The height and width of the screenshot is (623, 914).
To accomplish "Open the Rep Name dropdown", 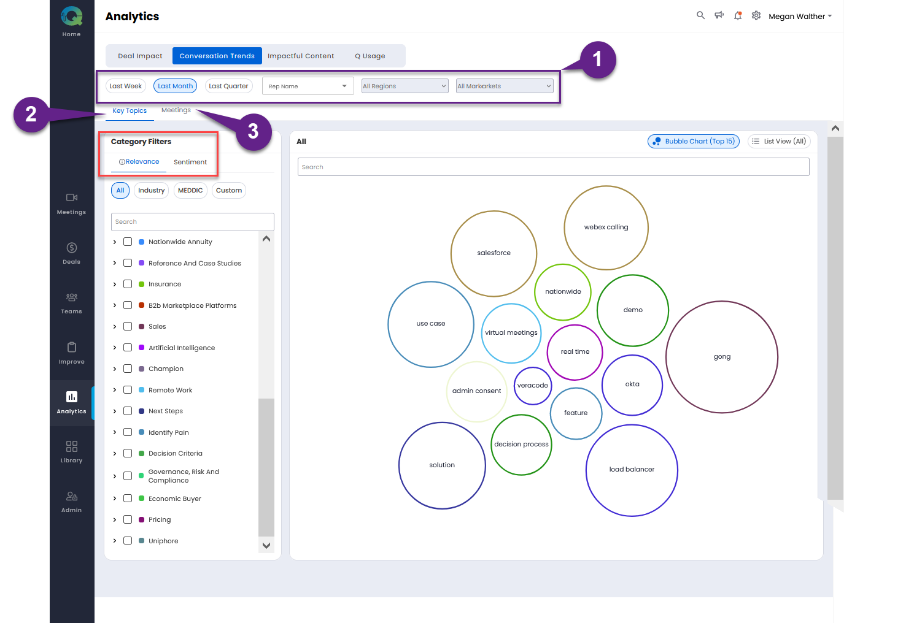I will click(x=308, y=86).
